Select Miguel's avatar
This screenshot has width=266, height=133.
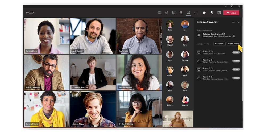click(170, 39)
